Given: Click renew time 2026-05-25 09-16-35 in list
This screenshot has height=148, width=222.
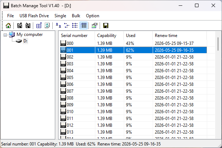Looking at the screenshot, I should (x=174, y=50).
